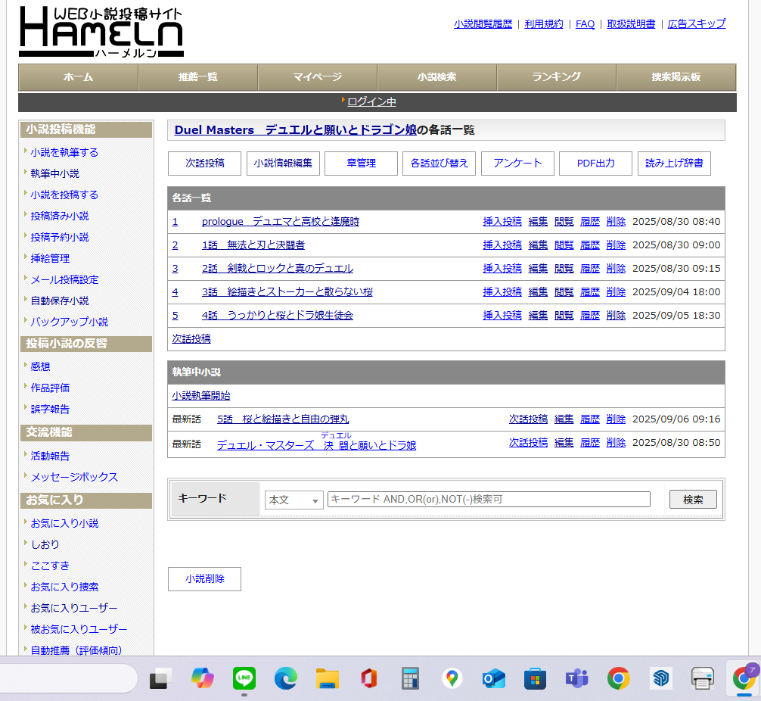Open 小説検索 in the navigation bar

[436, 77]
